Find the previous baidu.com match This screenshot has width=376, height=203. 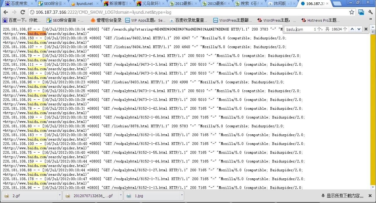tap(352, 29)
